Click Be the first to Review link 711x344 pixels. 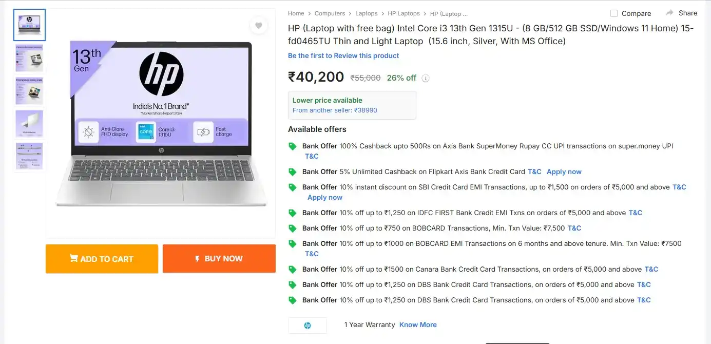coord(343,55)
